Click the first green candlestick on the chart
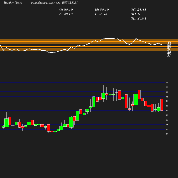178x178 pixels. [3, 127]
